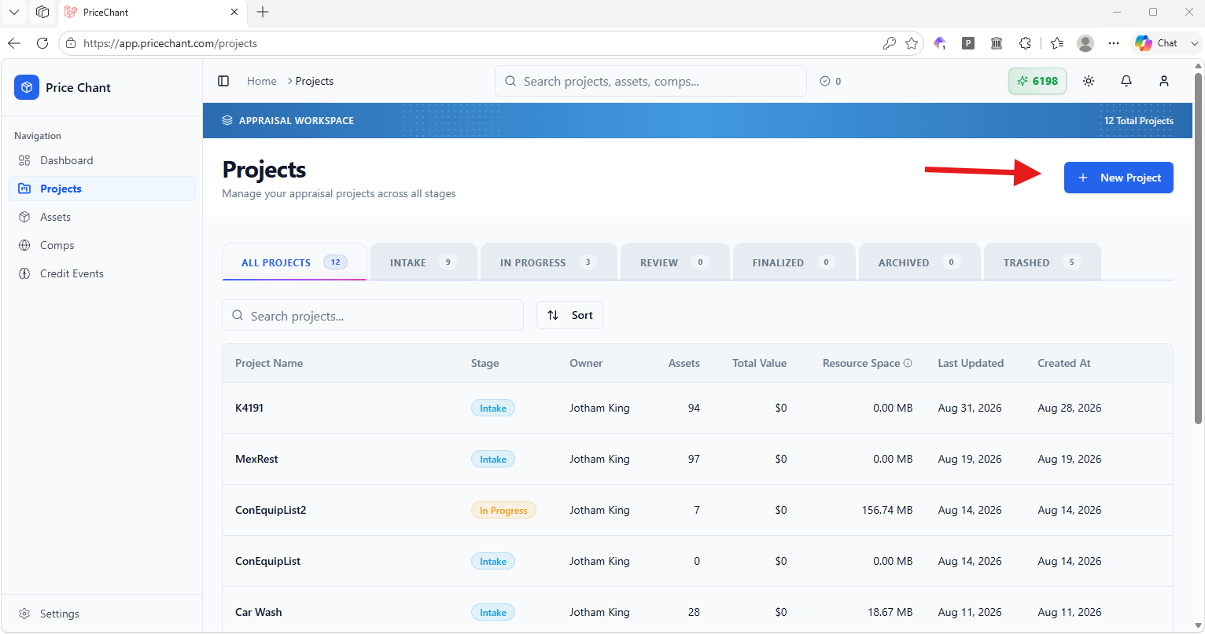The height and width of the screenshot is (634, 1205).
Task: Toggle the sidebar panel icon
Action: [x=223, y=81]
